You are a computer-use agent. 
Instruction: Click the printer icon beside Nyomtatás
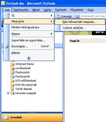6,46
